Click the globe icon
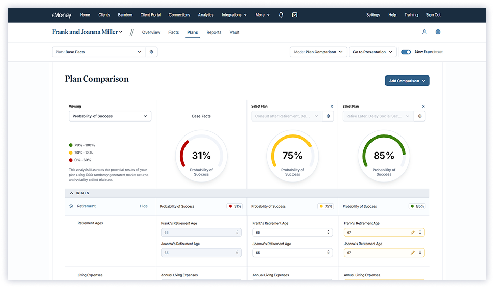Image resolution: width=494 pixels, height=288 pixels. (x=438, y=32)
